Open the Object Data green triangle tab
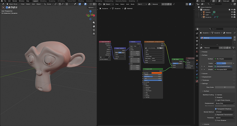This screenshot has height=126, width=237. click(x=197, y=78)
